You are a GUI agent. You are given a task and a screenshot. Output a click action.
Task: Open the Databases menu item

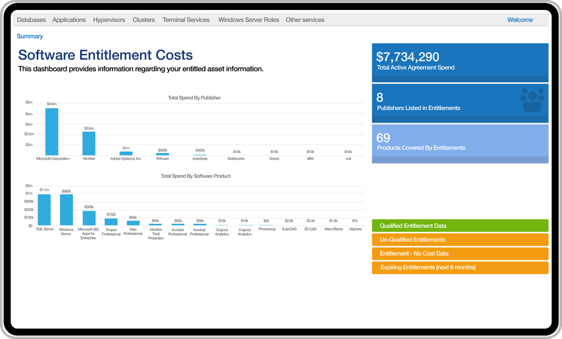tap(31, 20)
